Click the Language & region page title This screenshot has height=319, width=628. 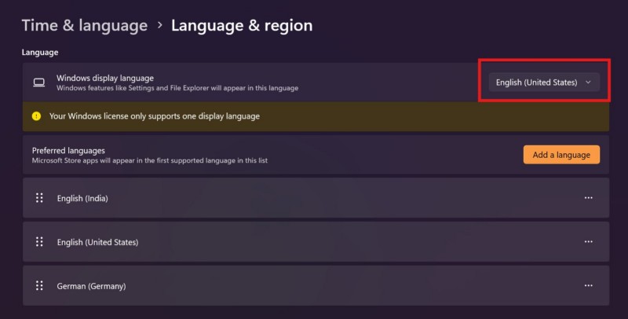(242, 25)
